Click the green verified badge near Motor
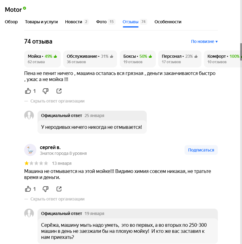Viewport: 242px width, 244px height. click(25, 8)
